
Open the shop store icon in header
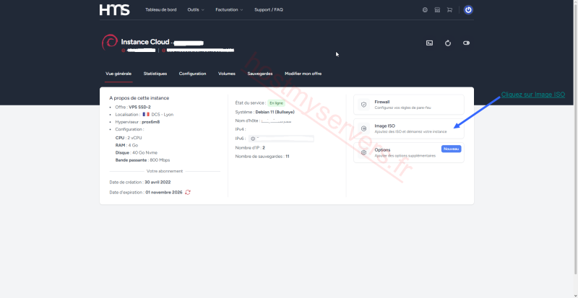click(437, 10)
